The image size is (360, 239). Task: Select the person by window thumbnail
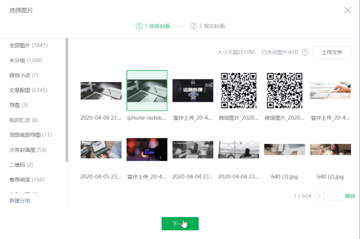click(x=238, y=150)
